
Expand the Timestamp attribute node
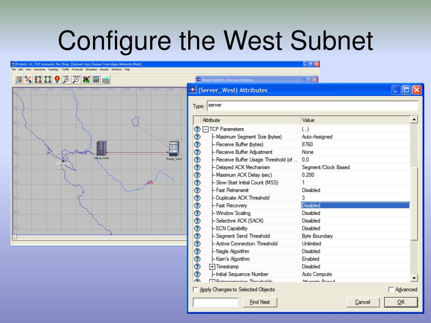coord(212,267)
